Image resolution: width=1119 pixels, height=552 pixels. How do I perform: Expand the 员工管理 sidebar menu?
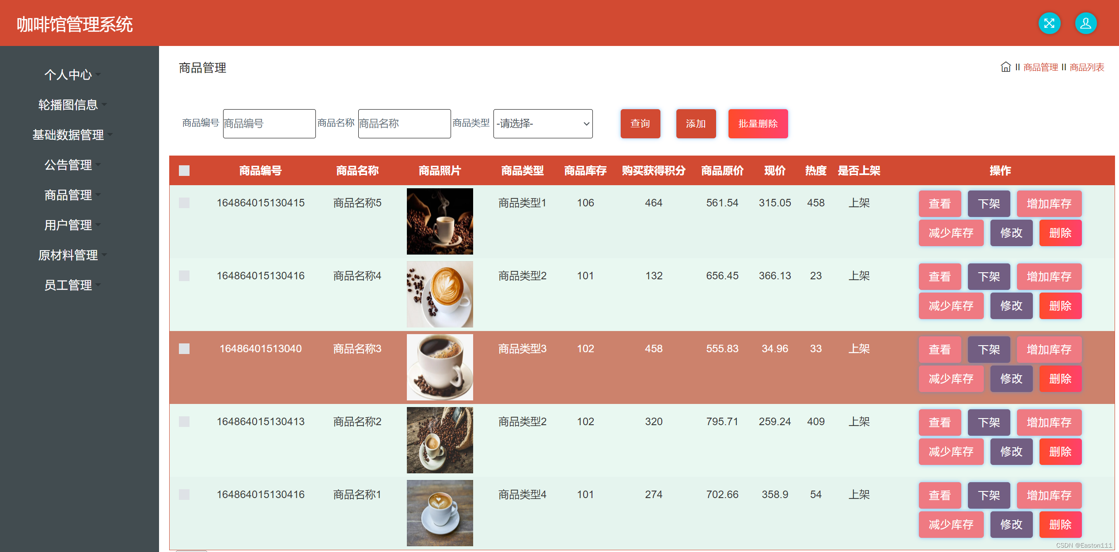pyautogui.click(x=73, y=285)
